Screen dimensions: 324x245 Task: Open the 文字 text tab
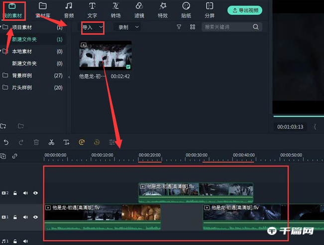click(92, 10)
